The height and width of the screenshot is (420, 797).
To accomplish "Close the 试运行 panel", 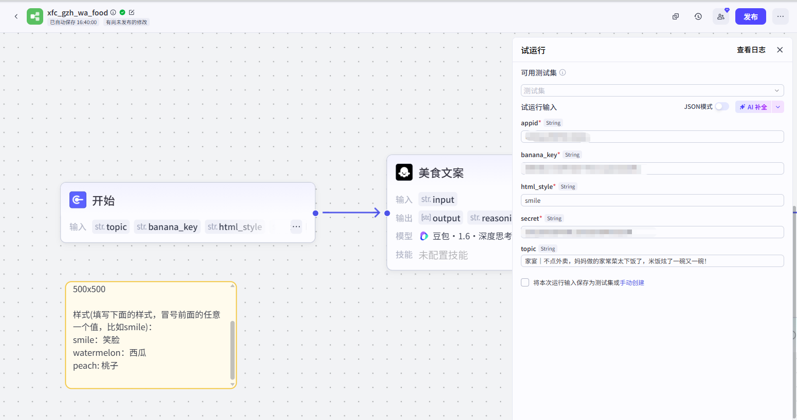I will [780, 50].
